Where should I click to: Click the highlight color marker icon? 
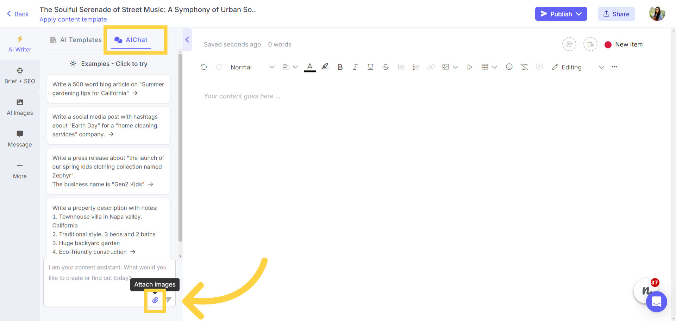(325, 67)
